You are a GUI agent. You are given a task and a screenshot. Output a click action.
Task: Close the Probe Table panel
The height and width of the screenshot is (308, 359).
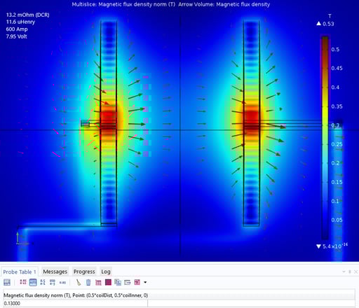pyautogui.click(x=355, y=272)
